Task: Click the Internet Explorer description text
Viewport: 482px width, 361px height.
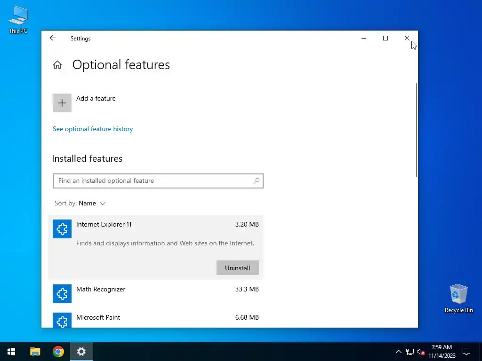Action: point(165,243)
